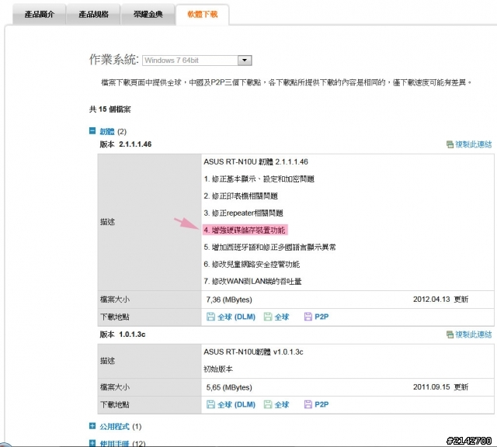The height and width of the screenshot is (447, 497).
Task: Select text 7. 修改WAN到LAN端的吞吐量
Action: pyautogui.click(x=252, y=282)
